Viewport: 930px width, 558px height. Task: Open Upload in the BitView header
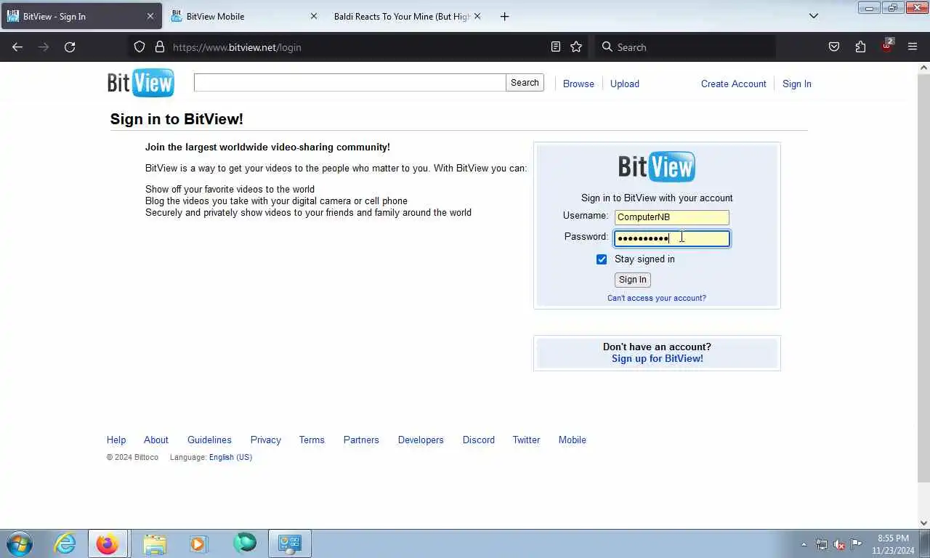pyautogui.click(x=625, y=84)
